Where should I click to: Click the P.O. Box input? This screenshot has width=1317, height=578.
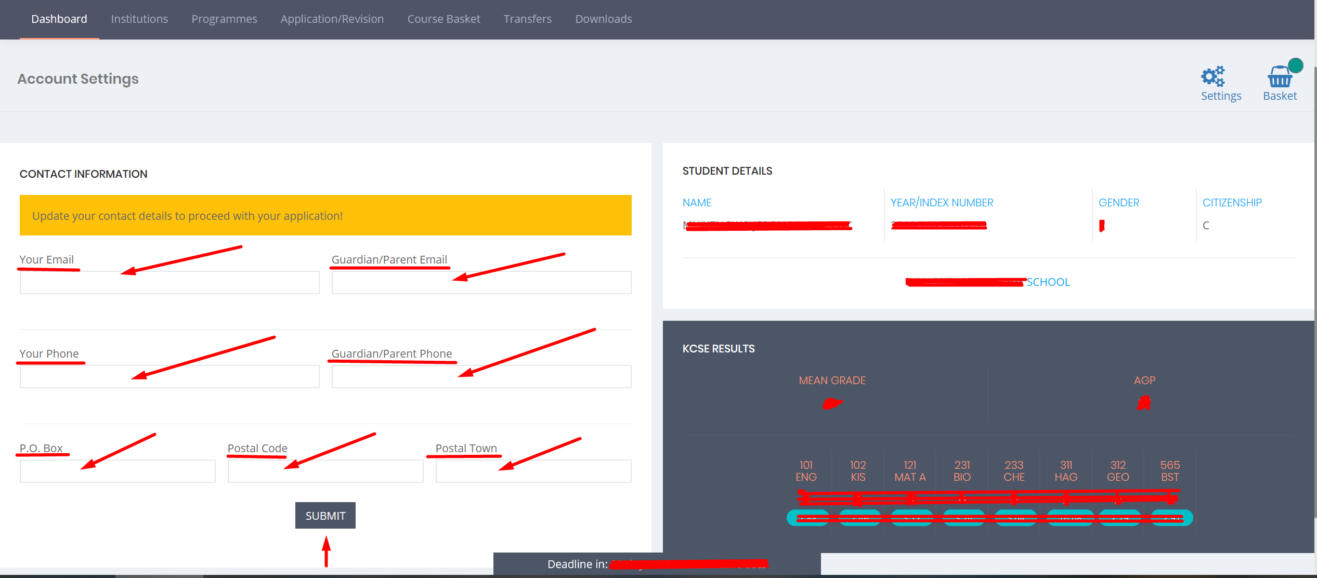click(x=118, y=471)
